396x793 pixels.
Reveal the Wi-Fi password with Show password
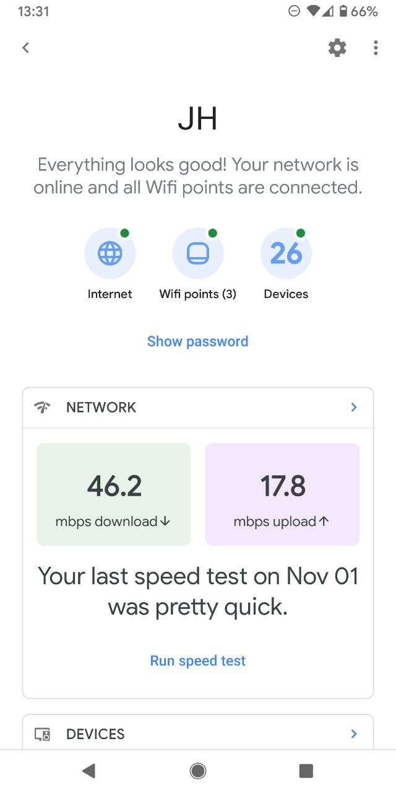(x=198, y=341)
